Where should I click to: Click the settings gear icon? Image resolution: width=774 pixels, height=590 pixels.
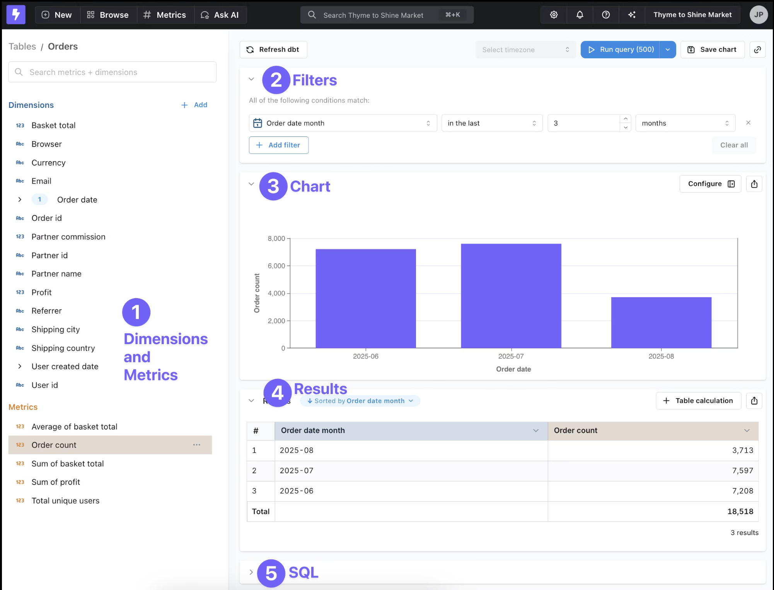(553, 15)
